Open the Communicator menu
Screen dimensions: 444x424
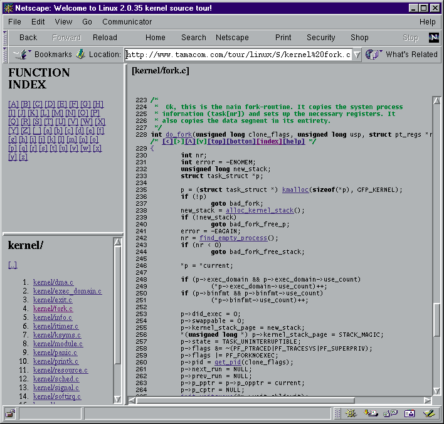pos(127,22)
